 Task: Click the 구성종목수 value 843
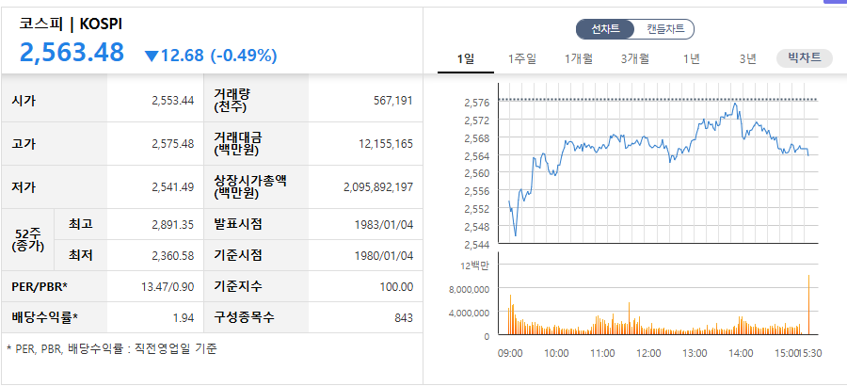click(x=404, y=318)
